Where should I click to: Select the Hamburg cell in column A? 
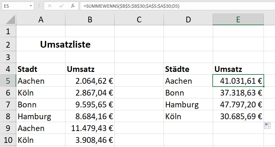[x=41, y=116]
